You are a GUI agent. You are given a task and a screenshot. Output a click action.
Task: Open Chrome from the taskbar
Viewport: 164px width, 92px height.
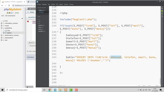coord(50,90)
